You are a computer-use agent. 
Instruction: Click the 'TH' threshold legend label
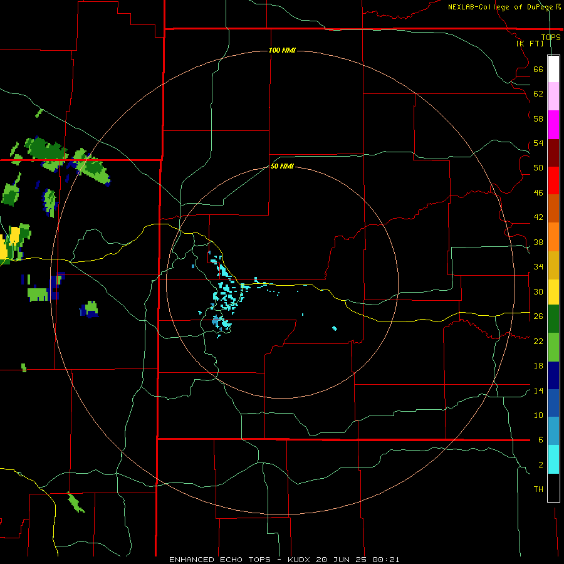click(x=538, y=489)
